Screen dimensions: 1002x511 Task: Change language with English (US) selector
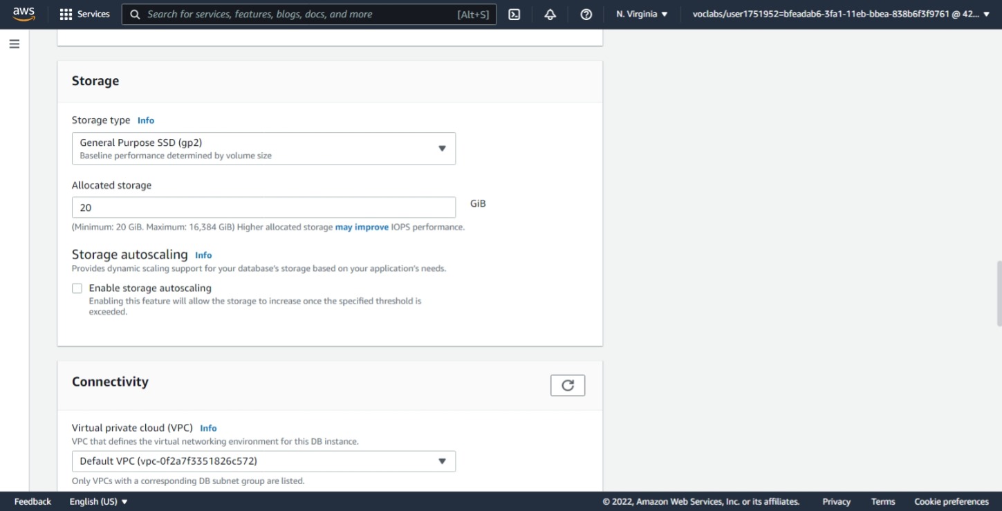coord(98,501)
